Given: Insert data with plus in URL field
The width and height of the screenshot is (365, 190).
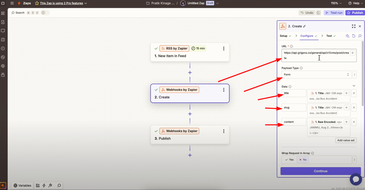Looking at the screenshot, I should (x=352, y=53).
